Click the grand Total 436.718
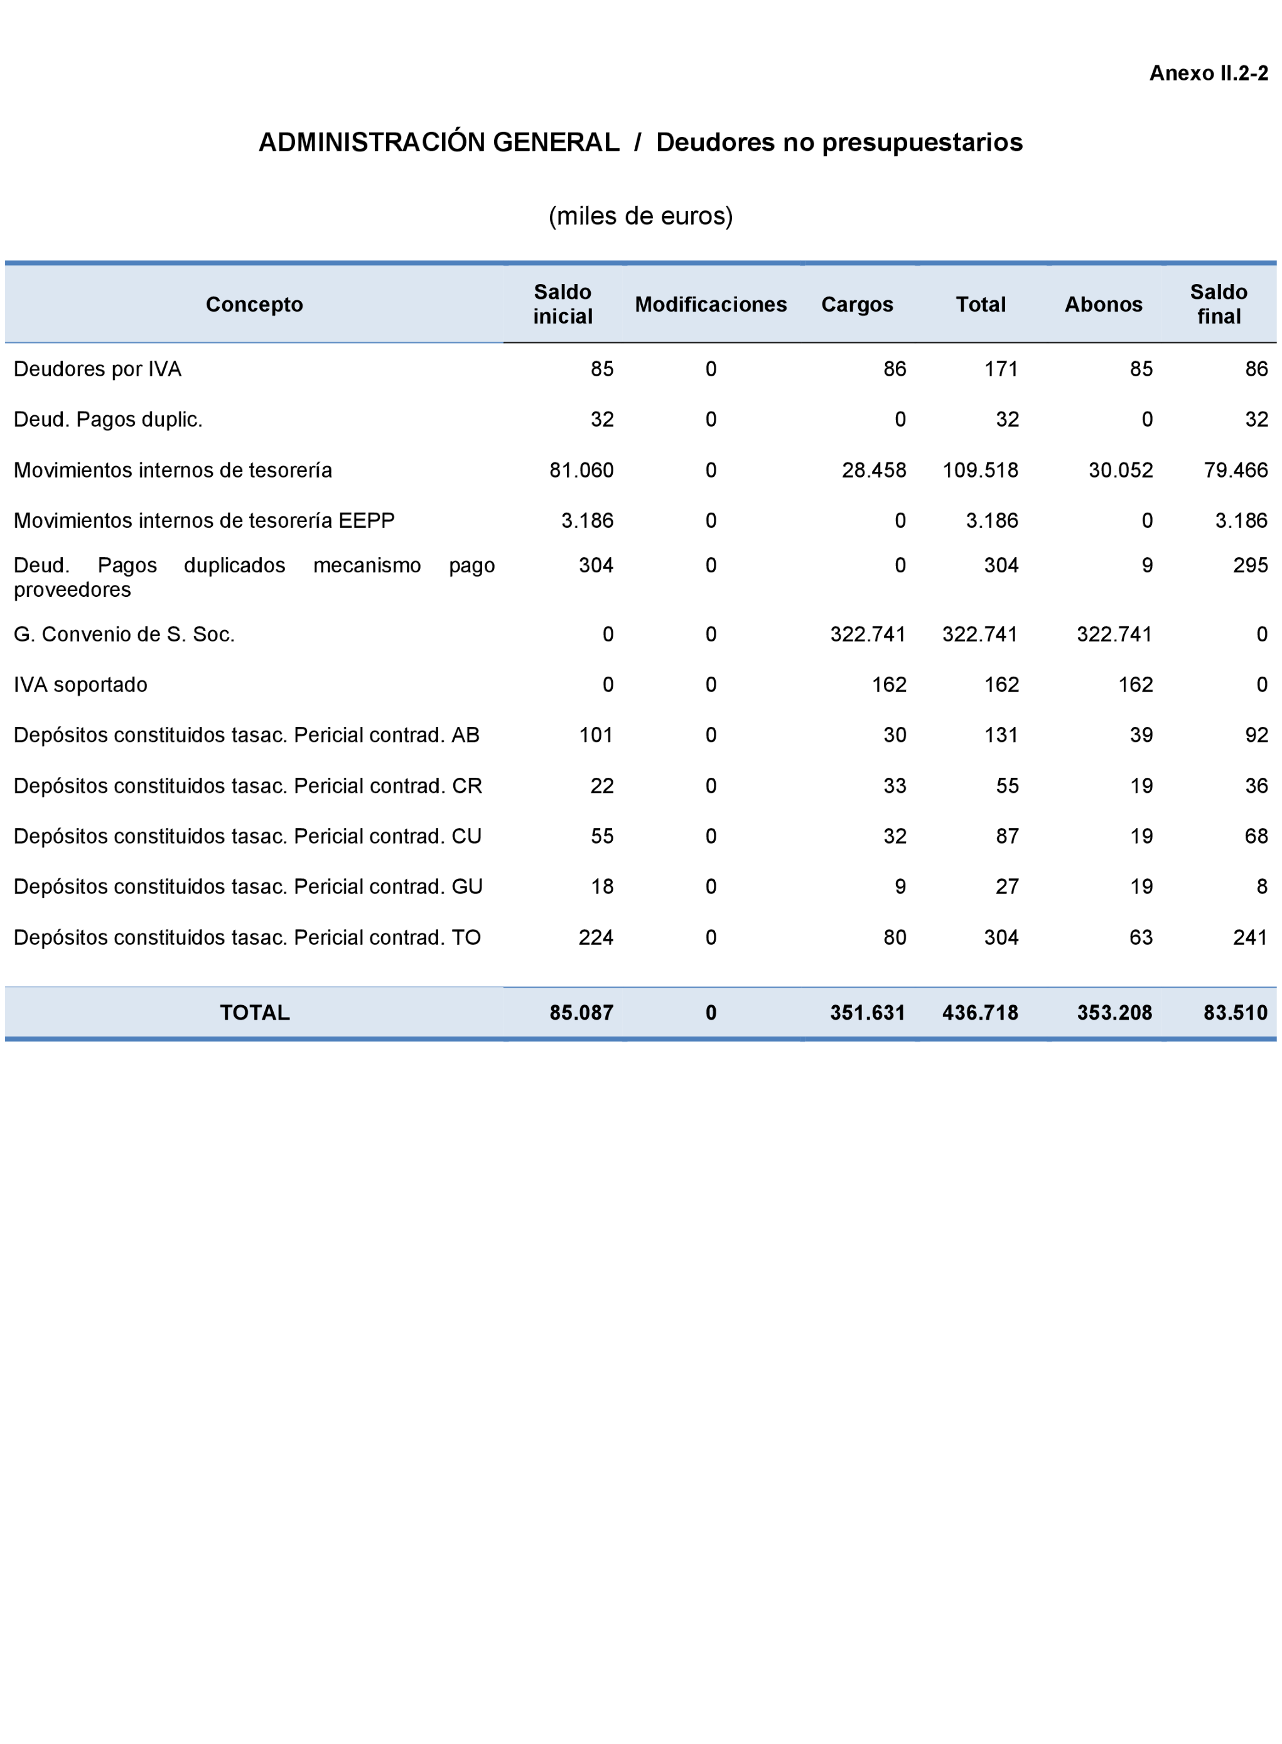1282x1744 pixels. (980, 1013)
